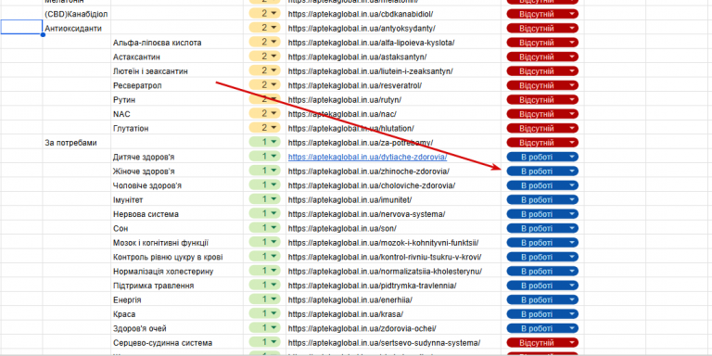Open status dropdown for Здоров'я очей row
This screenshot has width=712, height=356.
point(542,328)
